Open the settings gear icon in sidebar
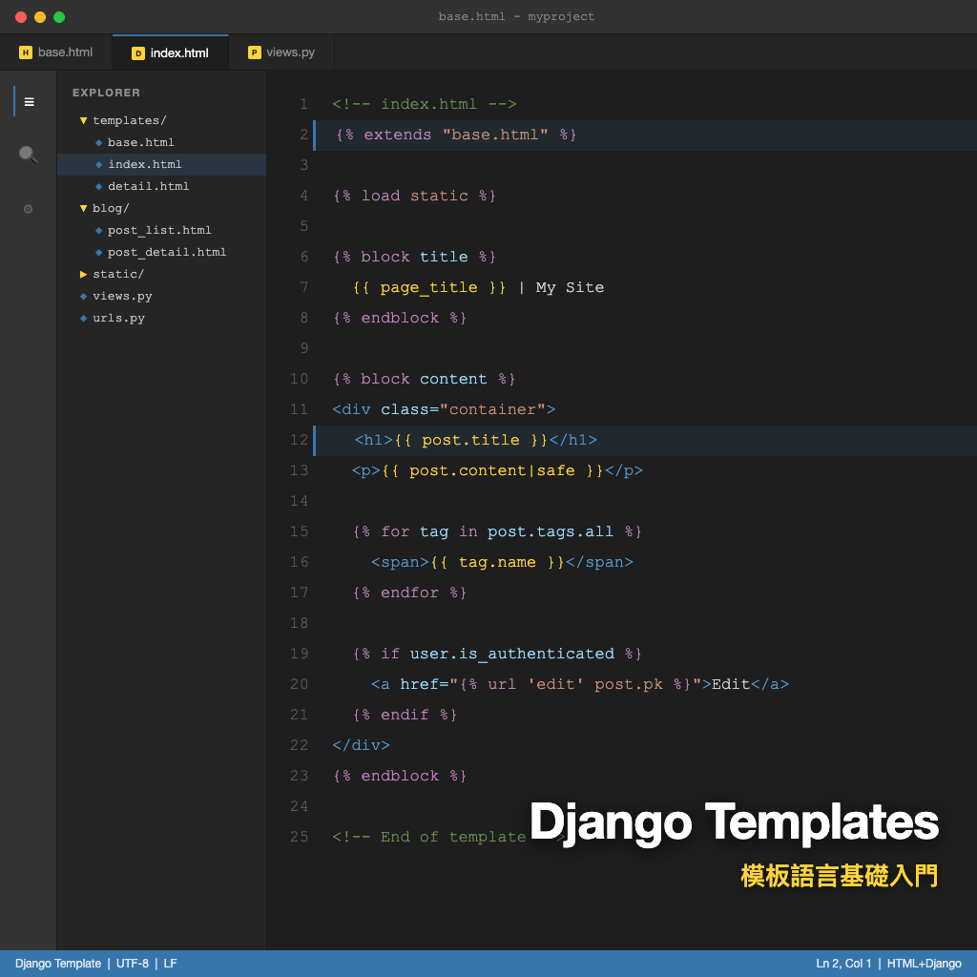 [x=28, y=209]
